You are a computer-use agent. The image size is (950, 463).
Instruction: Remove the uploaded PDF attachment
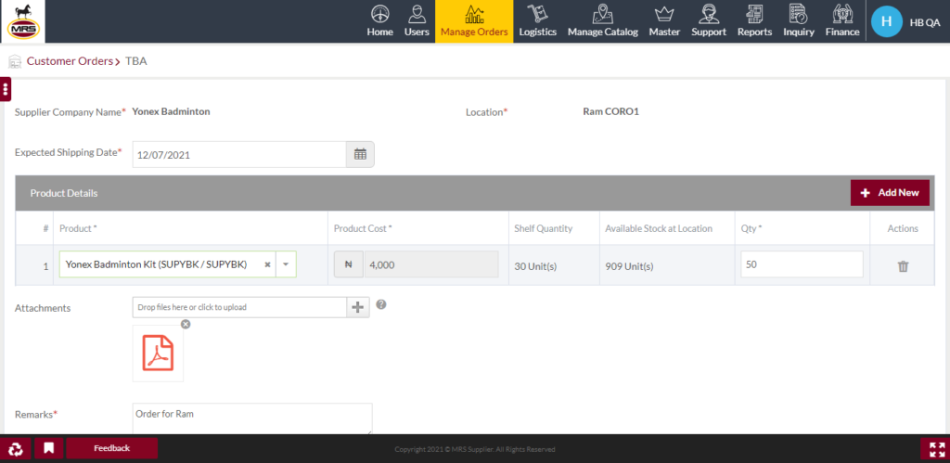click(x=186, y=324)
